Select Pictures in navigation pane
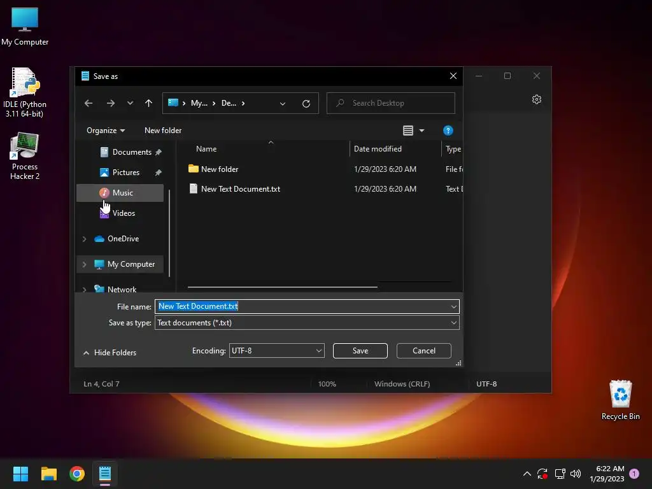The width and height of the screenshot is (652, 489). tap(125, 172)
